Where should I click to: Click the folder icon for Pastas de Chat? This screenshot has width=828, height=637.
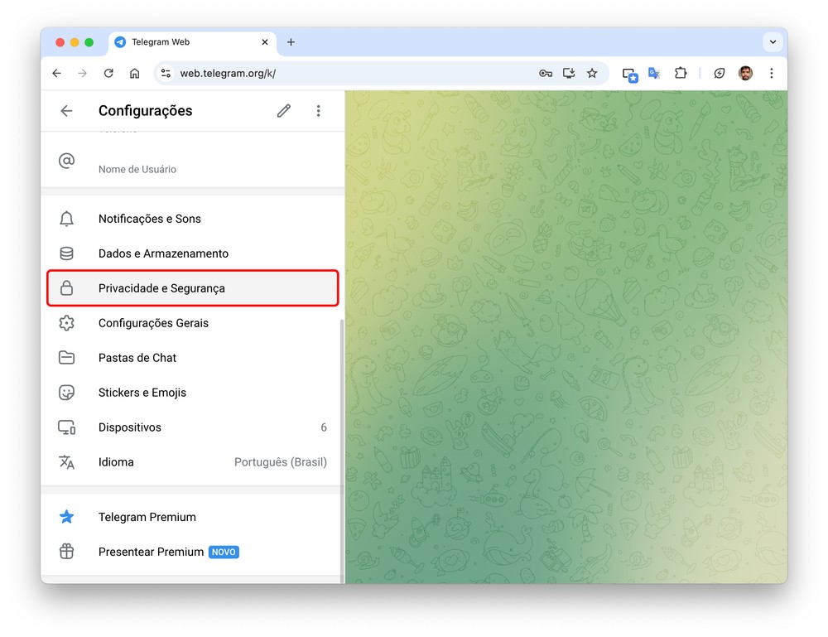coord(67,358)
